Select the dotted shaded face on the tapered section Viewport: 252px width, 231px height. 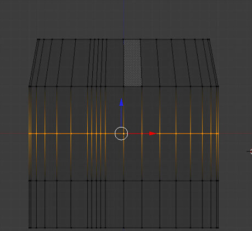tap(133, 63)
